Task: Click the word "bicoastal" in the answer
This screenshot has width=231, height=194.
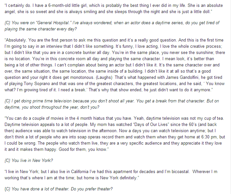Action: click(x=179, y=172)
